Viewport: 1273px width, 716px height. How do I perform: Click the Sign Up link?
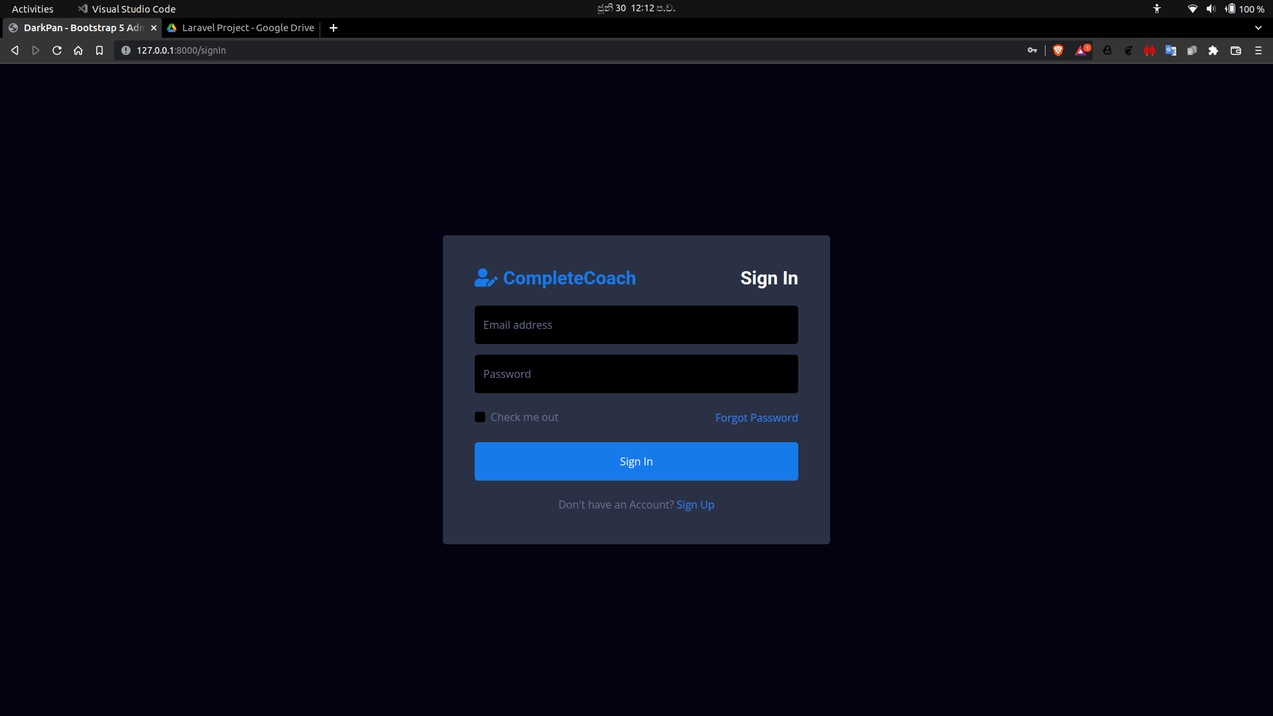[x=694, y=504]
